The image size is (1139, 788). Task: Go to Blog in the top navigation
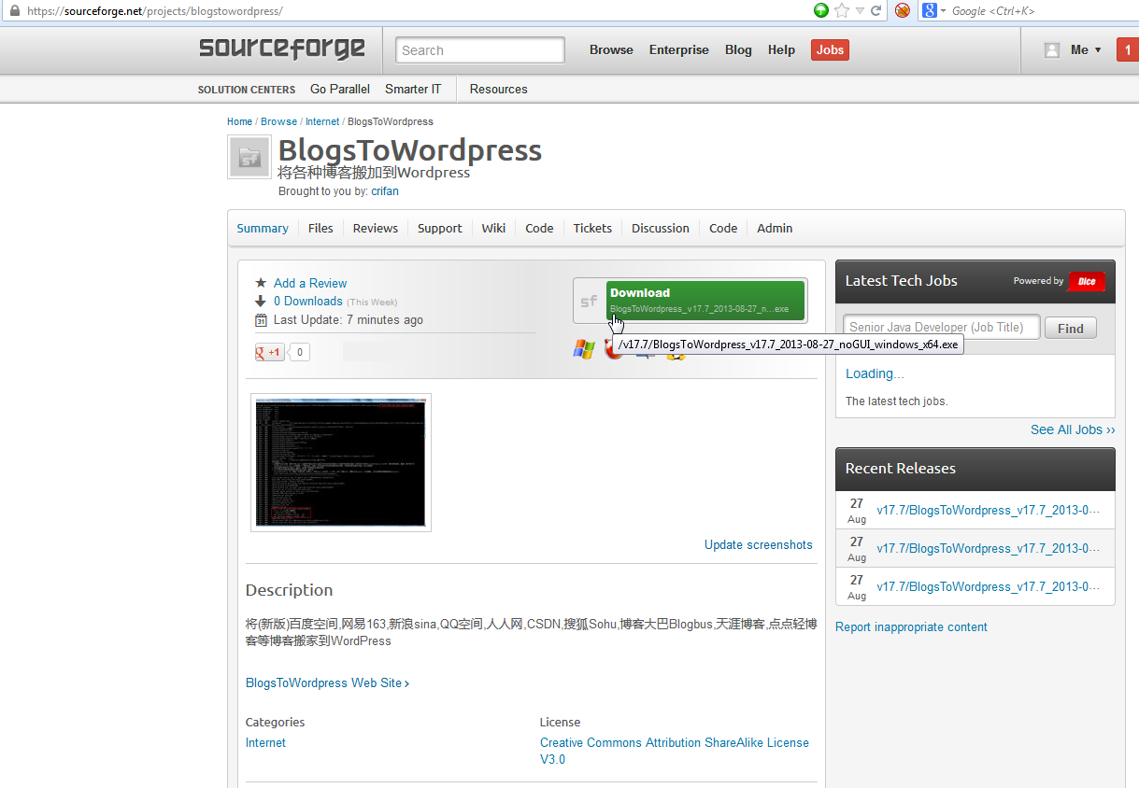tap(738, 50)
